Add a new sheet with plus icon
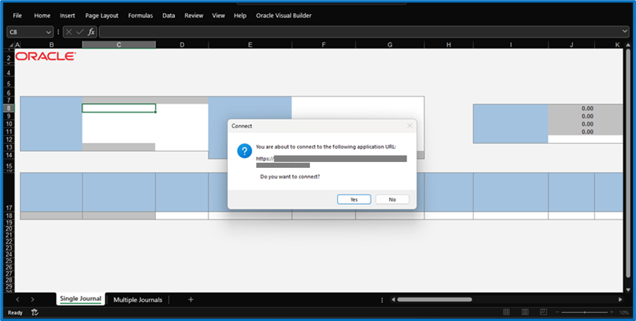Viewport: 636px width, 321px height. [190, 300]
